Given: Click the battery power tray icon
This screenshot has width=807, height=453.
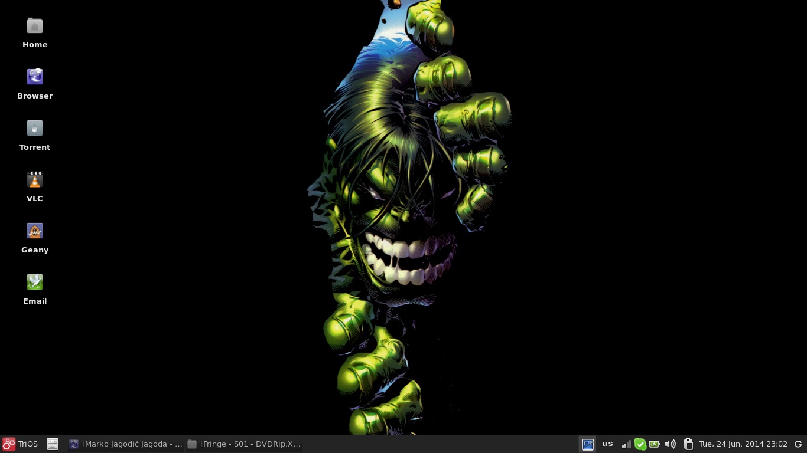Looking at the screenshot, I should click(655, 444).
